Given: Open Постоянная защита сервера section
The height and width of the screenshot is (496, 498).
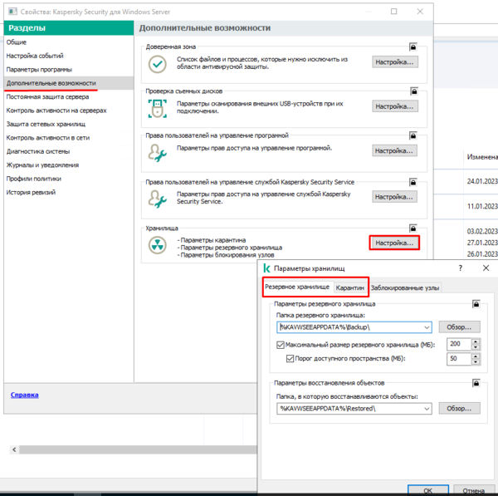Looking at the screenshot, I should point(69,97).
